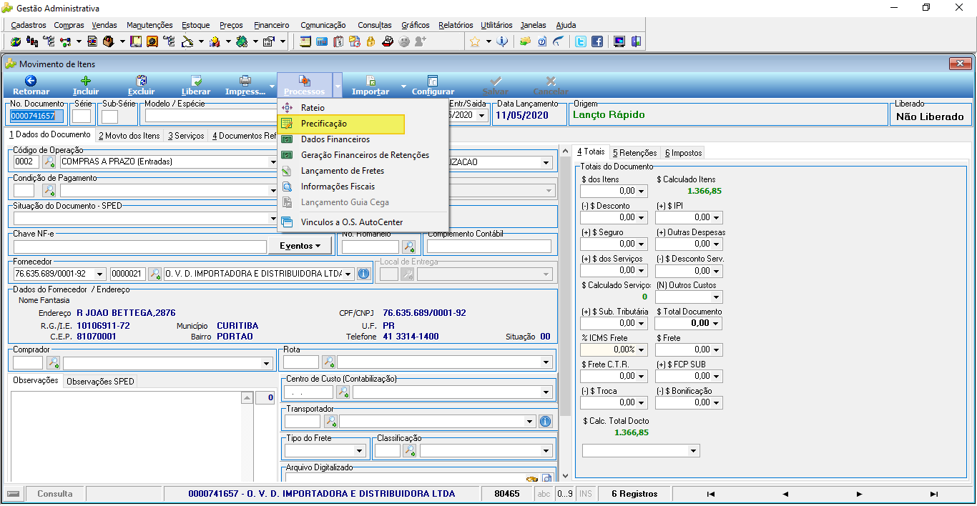Click the Chave NF-e input field
The width and height of the screenshot is (977, 506).
pos(140,247)
